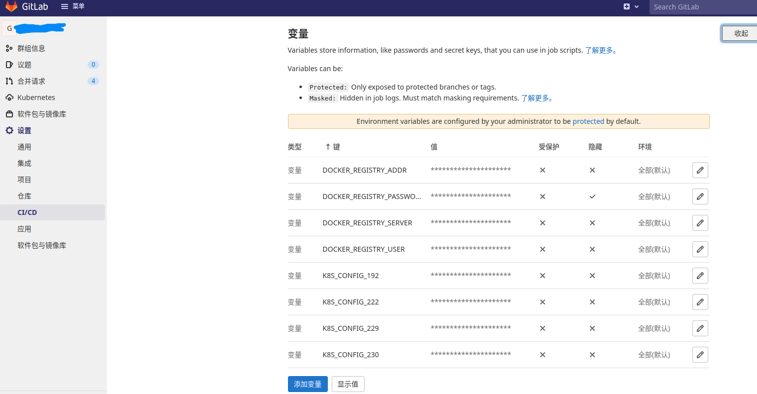Edit the K8S_CONFIG_230 variable
The image size is (757, 394).
tap(700, 355)
